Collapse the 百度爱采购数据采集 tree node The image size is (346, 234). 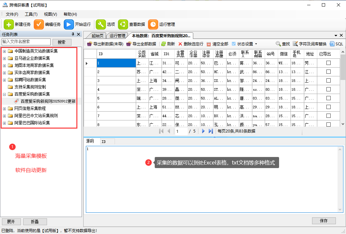[4, 94]
